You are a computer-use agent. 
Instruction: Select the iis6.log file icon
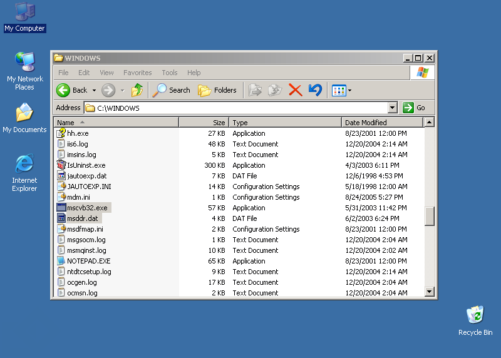click(x=61, y=144)
